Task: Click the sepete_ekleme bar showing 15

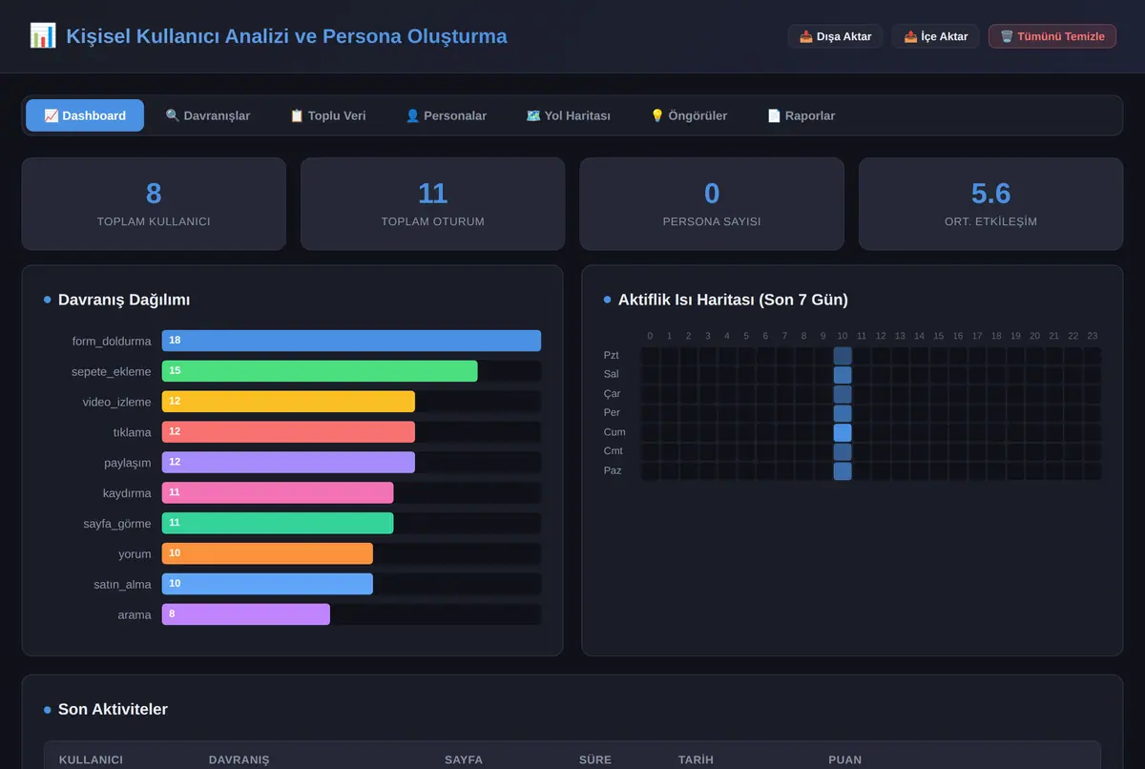Action: (320, 371)
